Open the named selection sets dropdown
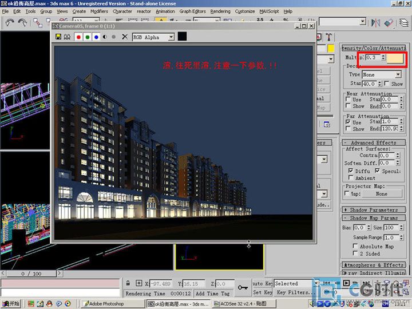Screen dimensions: 412x309 coord(363,22)
